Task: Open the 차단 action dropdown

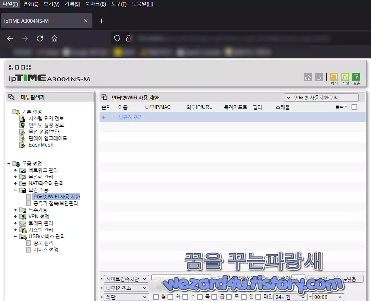Action: [126, 297]
